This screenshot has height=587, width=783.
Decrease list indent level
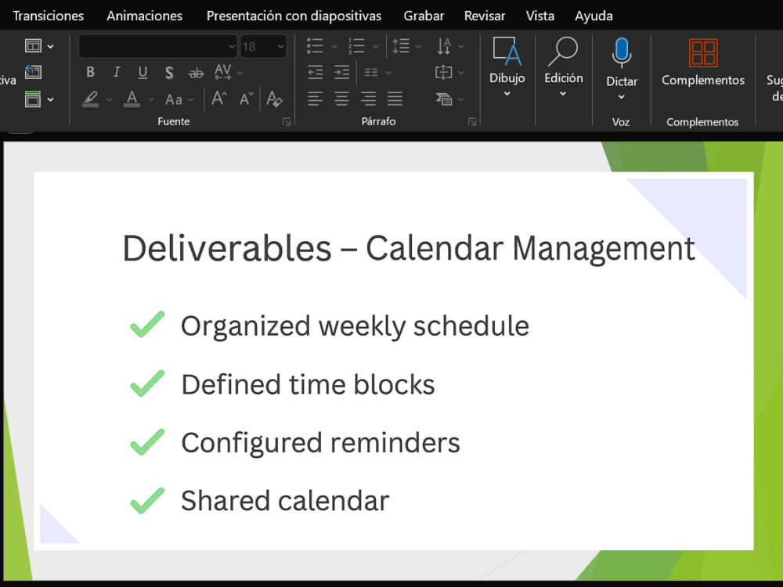(x=315, y=72)
